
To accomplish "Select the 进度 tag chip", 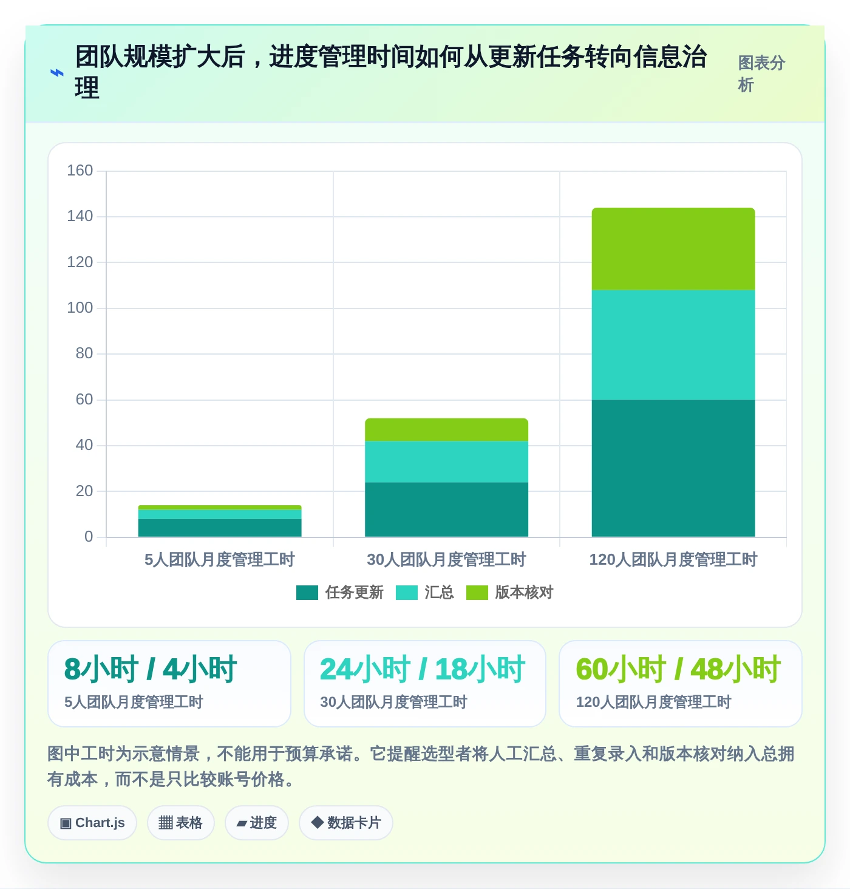I will click(x=257, y=823).
